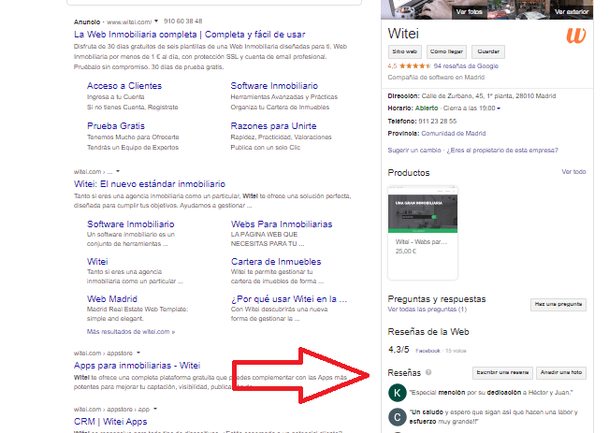Click the 'Sugerir un cambio' link
This screenshot has height=433, width=609.
coord(414,151)
